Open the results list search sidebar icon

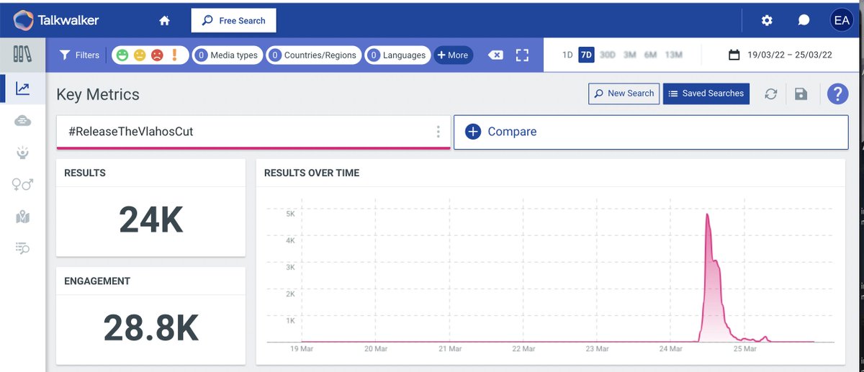click(22, 248)
